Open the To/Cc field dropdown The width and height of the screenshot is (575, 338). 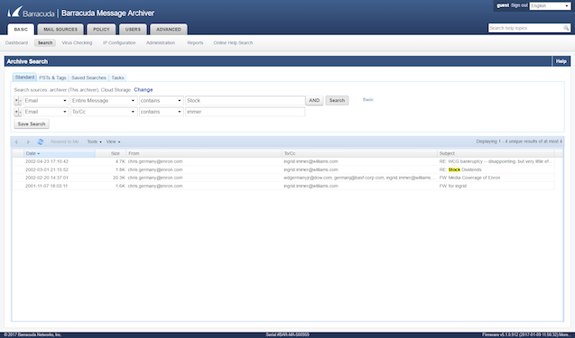tap(104, 112)
